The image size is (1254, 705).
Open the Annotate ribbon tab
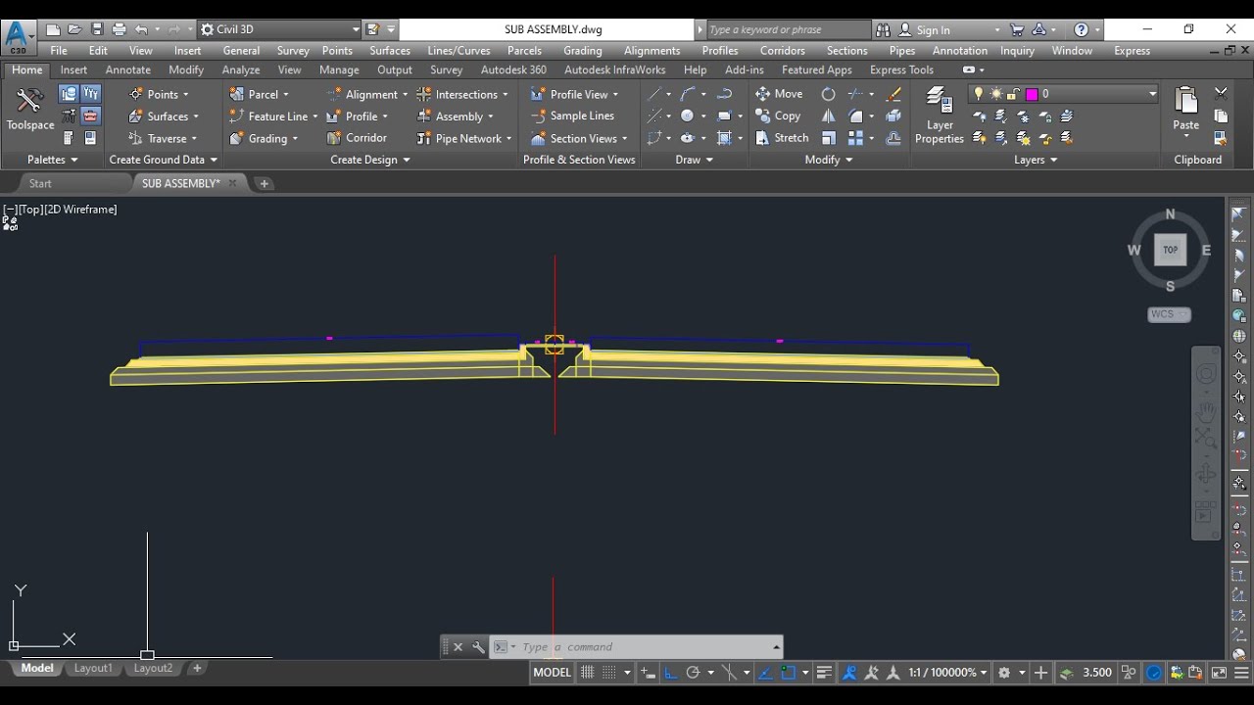pos(128,70)
